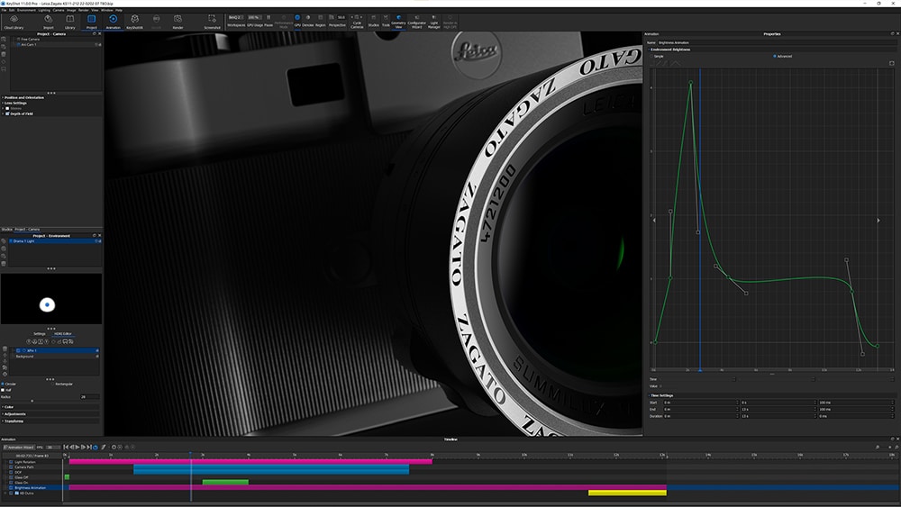Enable the Half checkbox
Image resolution: width=901 pixels, height=507 pixels.
pos(4,390)
